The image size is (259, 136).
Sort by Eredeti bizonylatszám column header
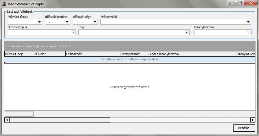192,54
